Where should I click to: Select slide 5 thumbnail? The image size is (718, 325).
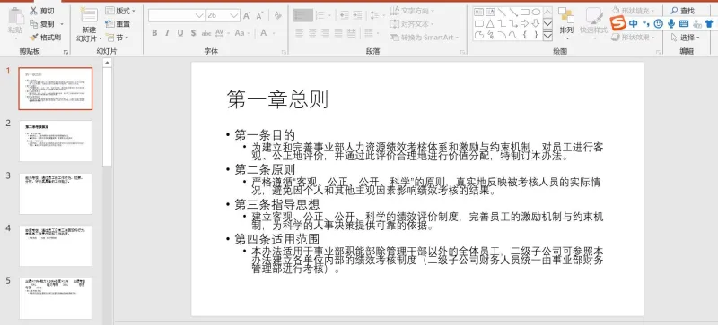[x=56, y=298]
